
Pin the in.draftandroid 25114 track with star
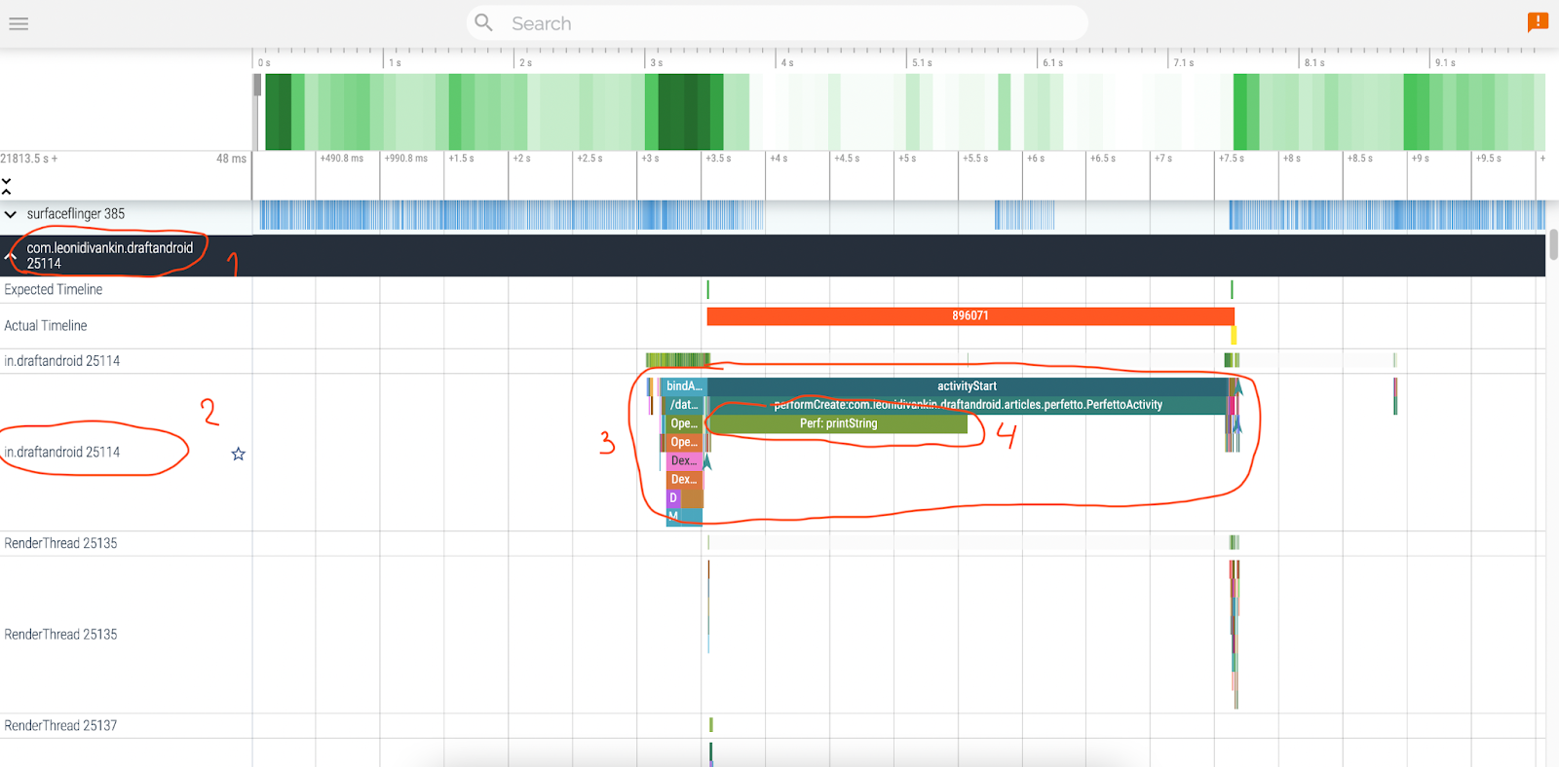point(238,454)
